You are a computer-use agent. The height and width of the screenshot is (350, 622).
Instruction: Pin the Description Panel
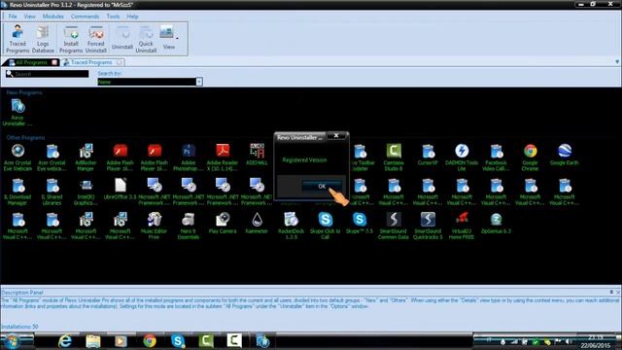(x=611, y=292)
